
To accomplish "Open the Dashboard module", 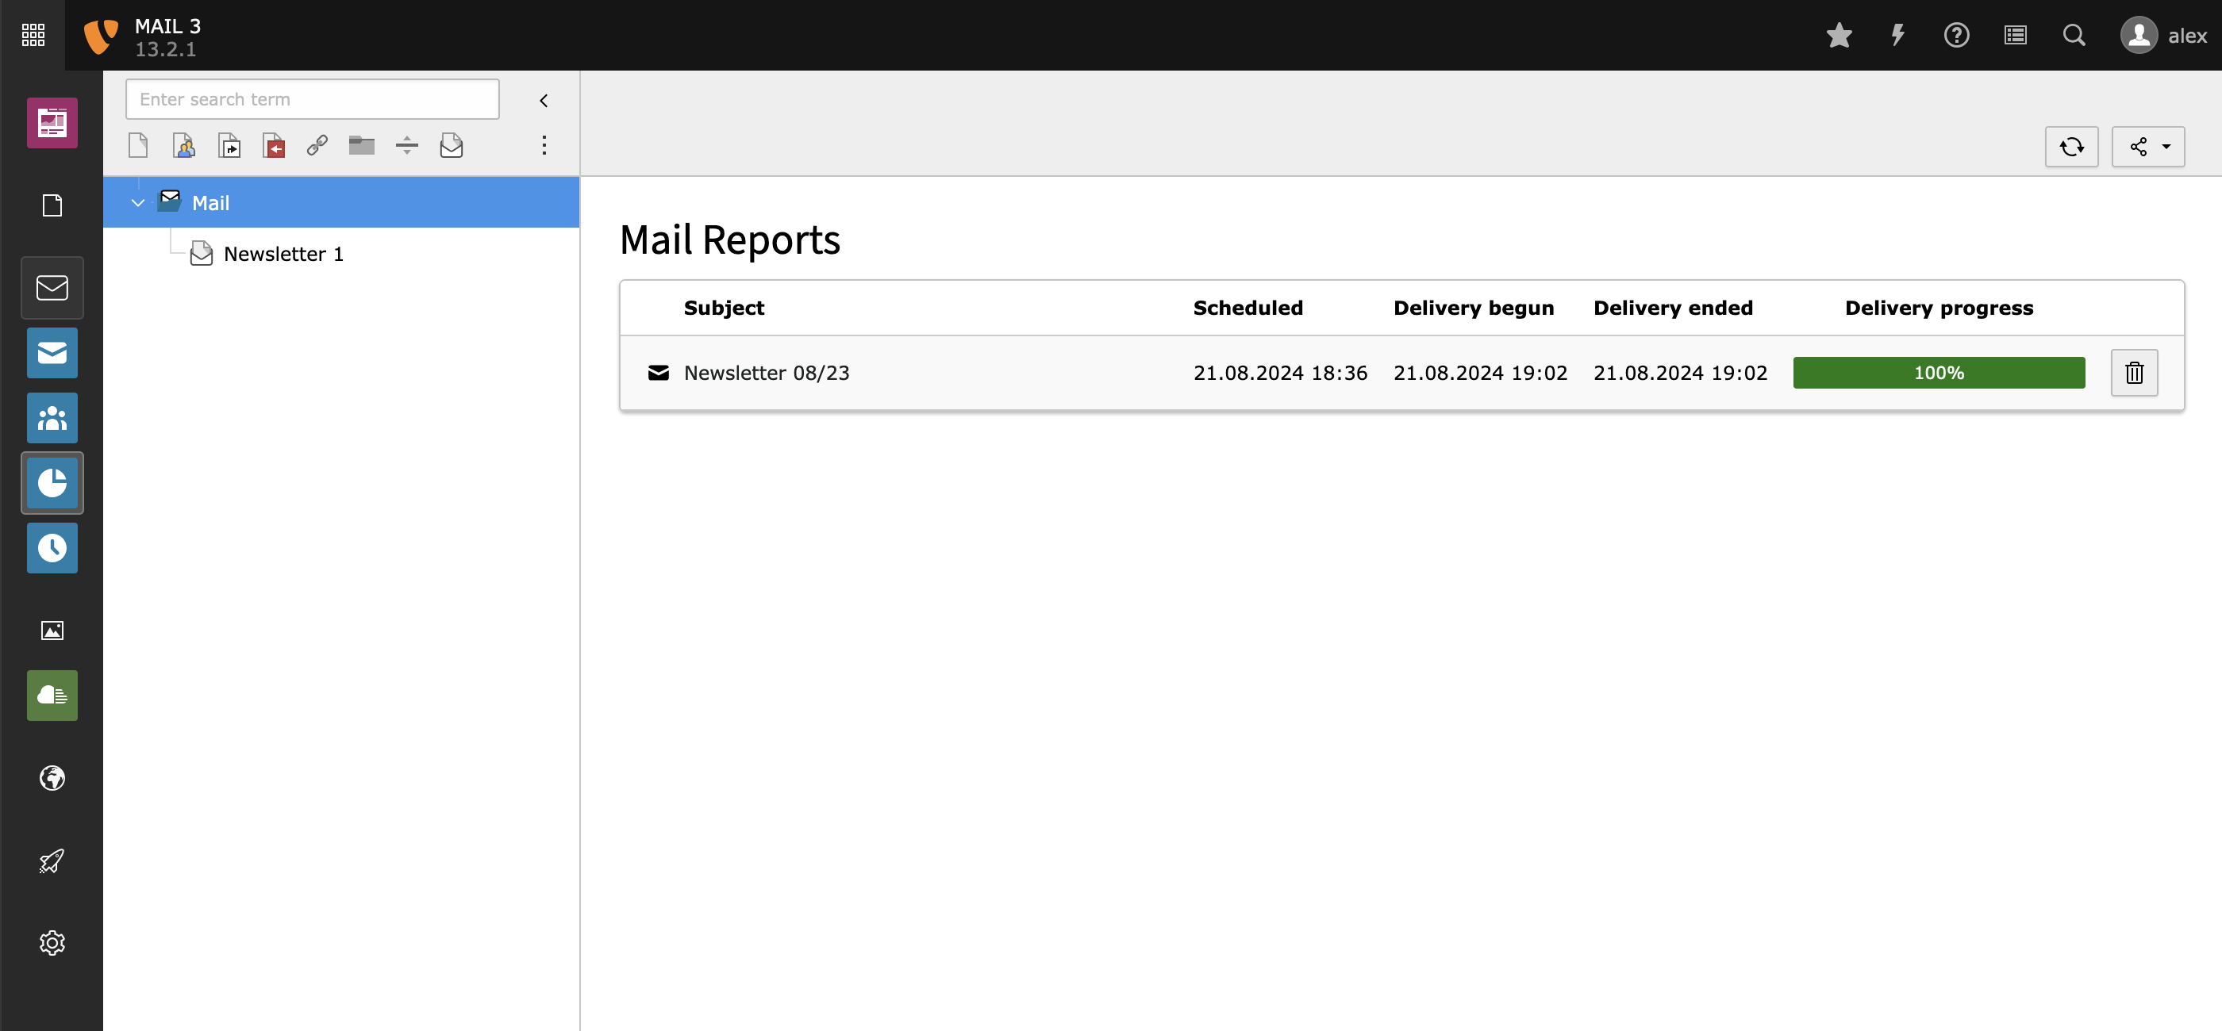I will [x=52, y=122].
